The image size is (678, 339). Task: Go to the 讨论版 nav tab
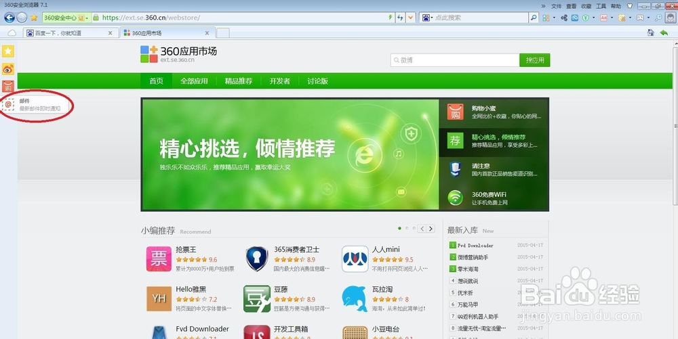318,81
